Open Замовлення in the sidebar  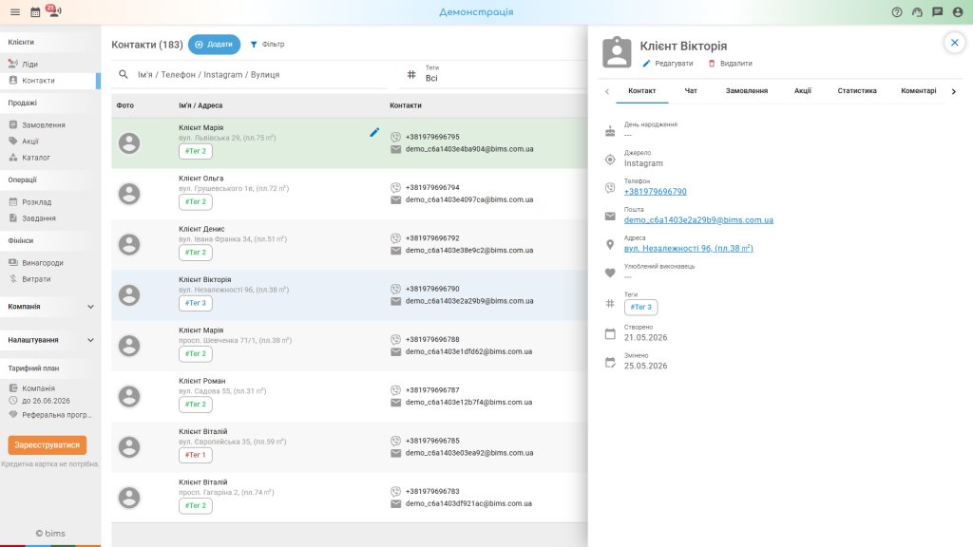[x=50, y=124]
